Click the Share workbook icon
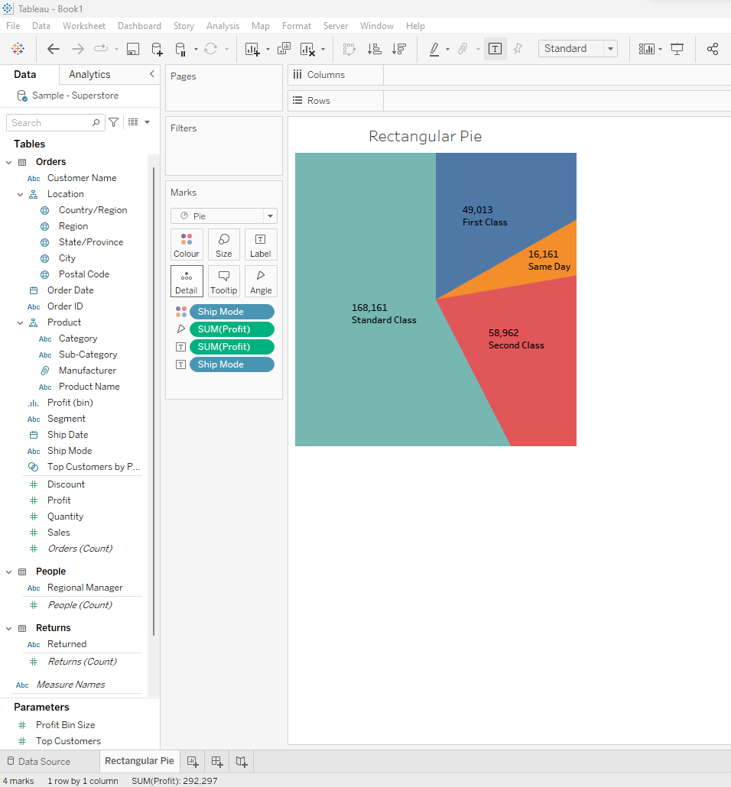Viewport: 731px width, 787px height. [713, 49]
